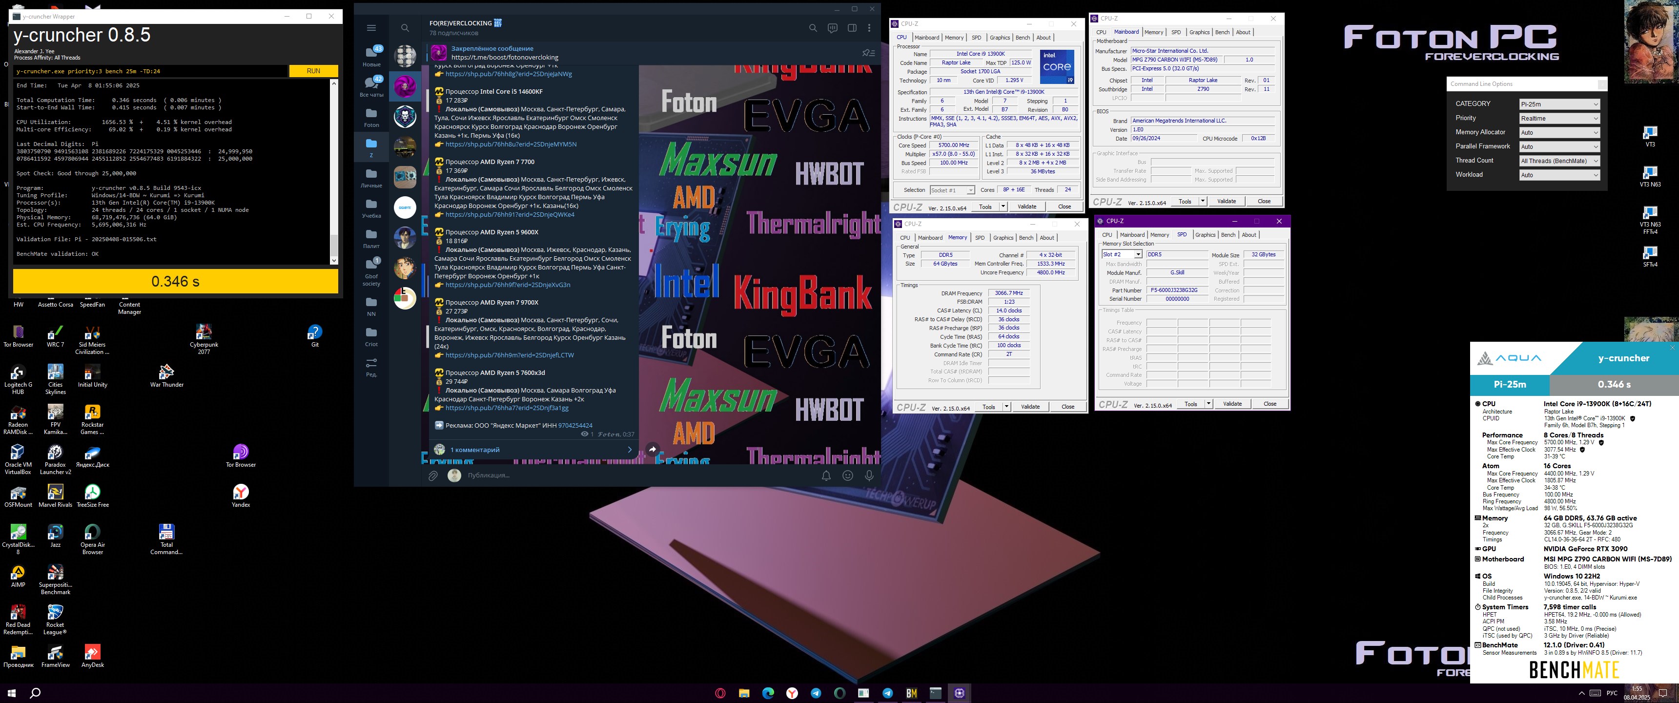Switch to Mainboard tab in CPU-Z CPU window

pos(926,37)
